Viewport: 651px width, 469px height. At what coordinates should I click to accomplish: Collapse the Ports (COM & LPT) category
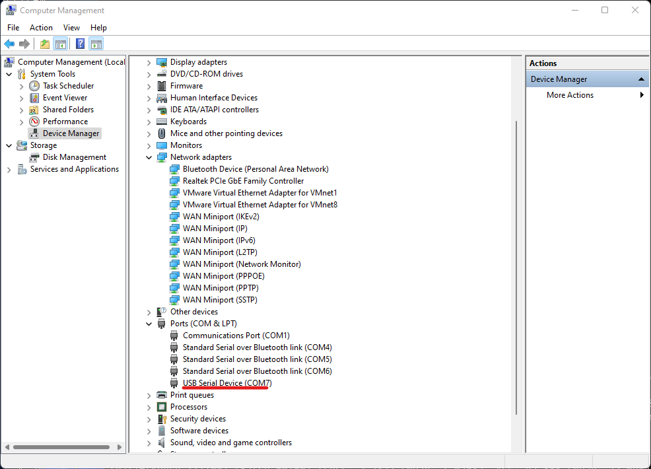tap(149, 324)
